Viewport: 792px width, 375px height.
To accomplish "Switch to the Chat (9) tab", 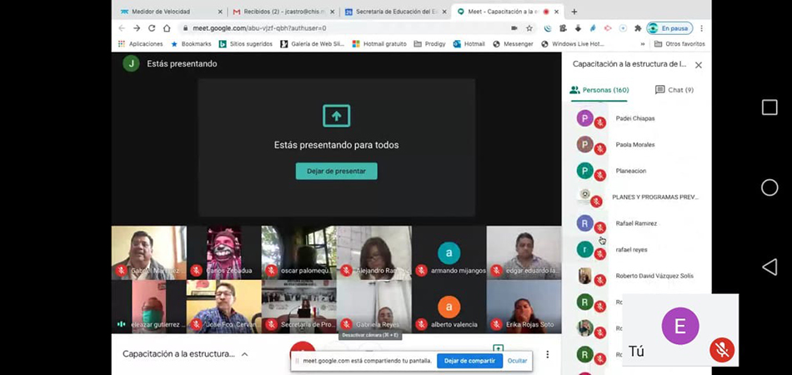I will (674, 90).
